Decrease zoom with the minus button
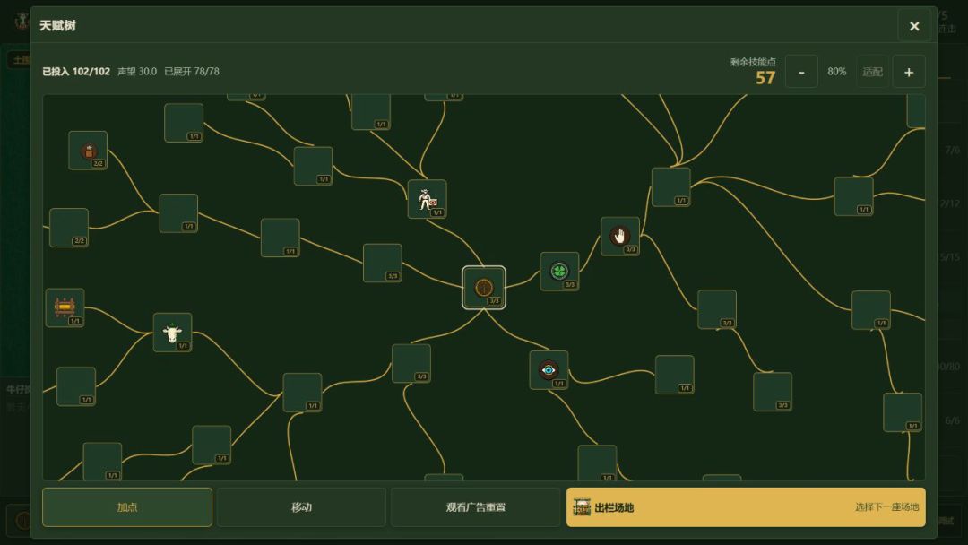968x545 pixels. (x=801, y=72)
